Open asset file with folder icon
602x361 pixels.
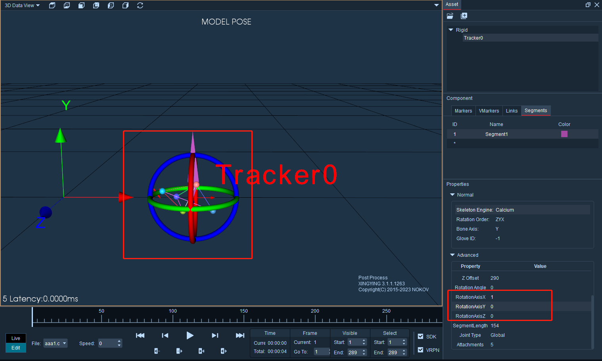pyautogui.click(x=450, y=16)
